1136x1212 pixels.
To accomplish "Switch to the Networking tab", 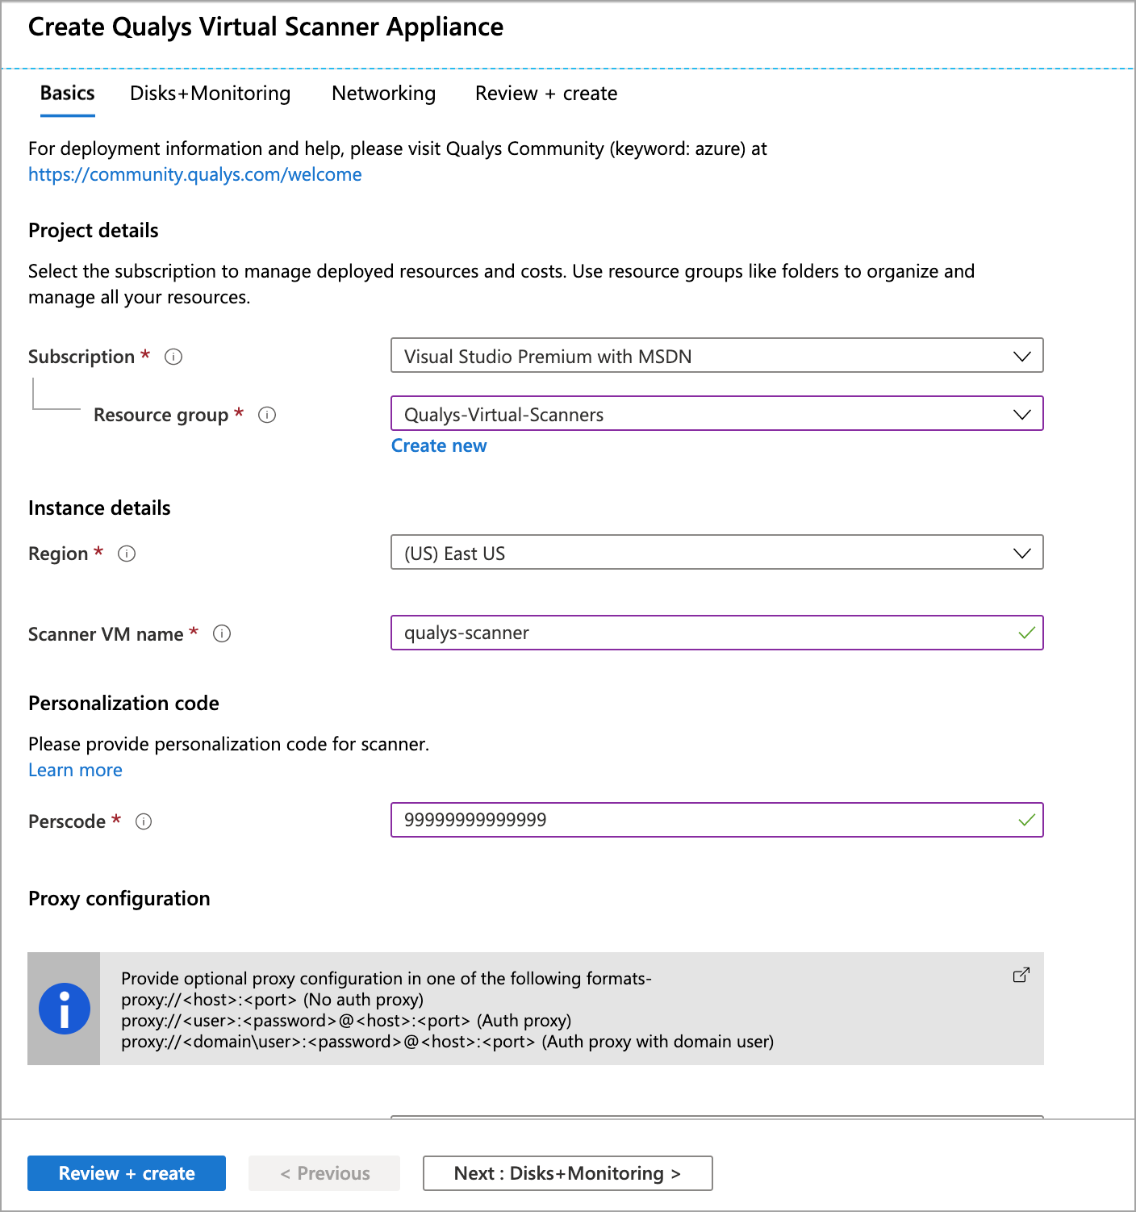I will 382,93.
